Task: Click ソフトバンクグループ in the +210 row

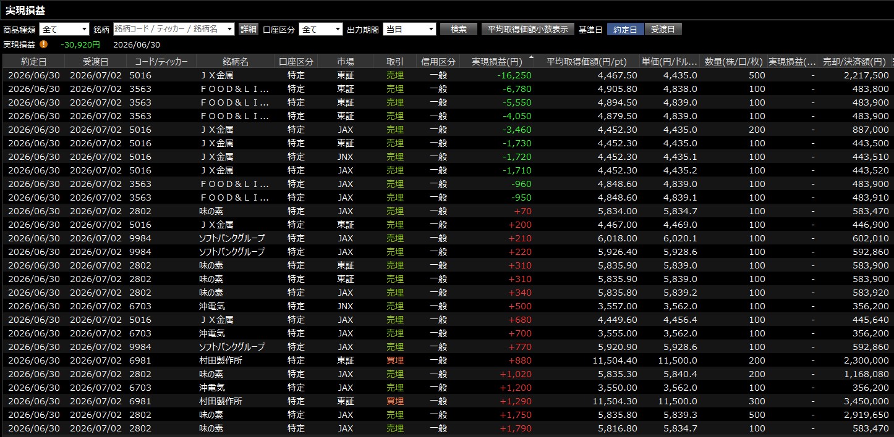Action: (232, 238)
